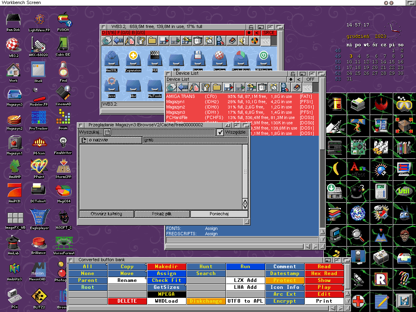Click date 31 in the calendar
This screenshot has height=312, width=416.
click(349, 79)
